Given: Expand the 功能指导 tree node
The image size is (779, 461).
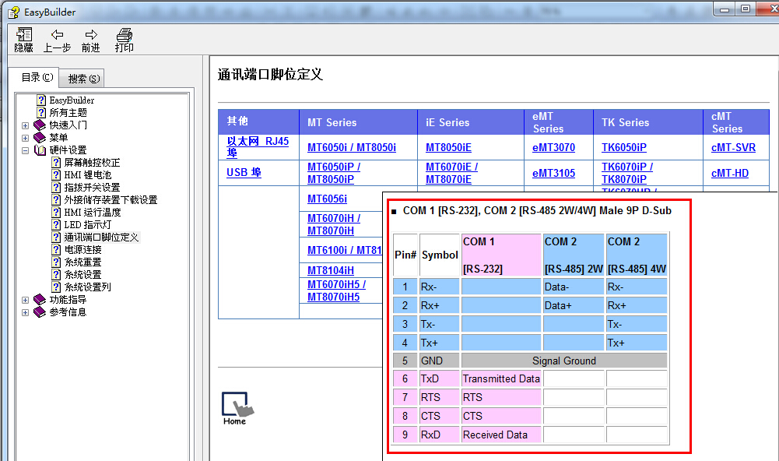Looking at the screenshot, I should click(x=26, y=300).
